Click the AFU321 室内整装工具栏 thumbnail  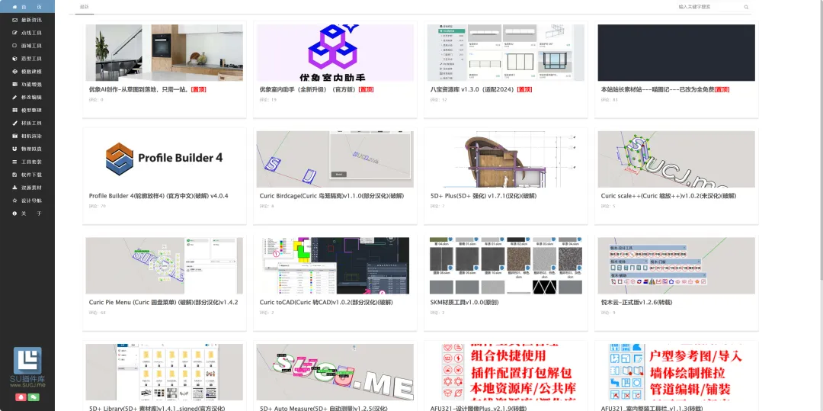(x=676, y=372)
